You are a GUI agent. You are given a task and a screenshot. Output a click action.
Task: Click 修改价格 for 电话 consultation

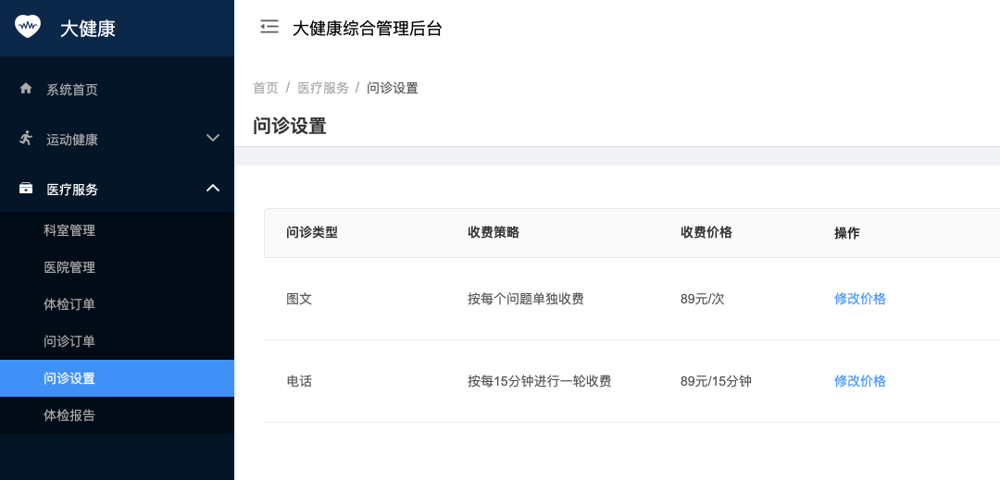pyautogui.click(x=860, y=381)
